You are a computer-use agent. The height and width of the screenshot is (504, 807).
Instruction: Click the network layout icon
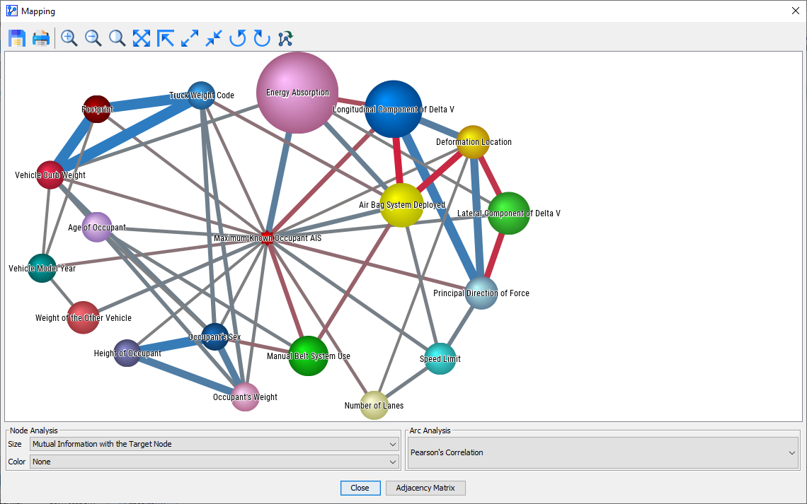pyautogui.click(x=286, y=38)
